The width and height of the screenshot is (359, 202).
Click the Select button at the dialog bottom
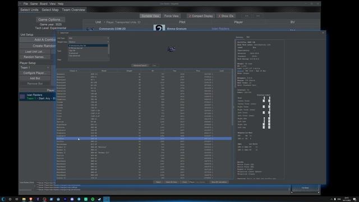pyautogui.click(x=158, y=182)
